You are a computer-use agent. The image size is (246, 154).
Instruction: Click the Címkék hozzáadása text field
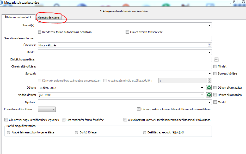tap(125, 59)
